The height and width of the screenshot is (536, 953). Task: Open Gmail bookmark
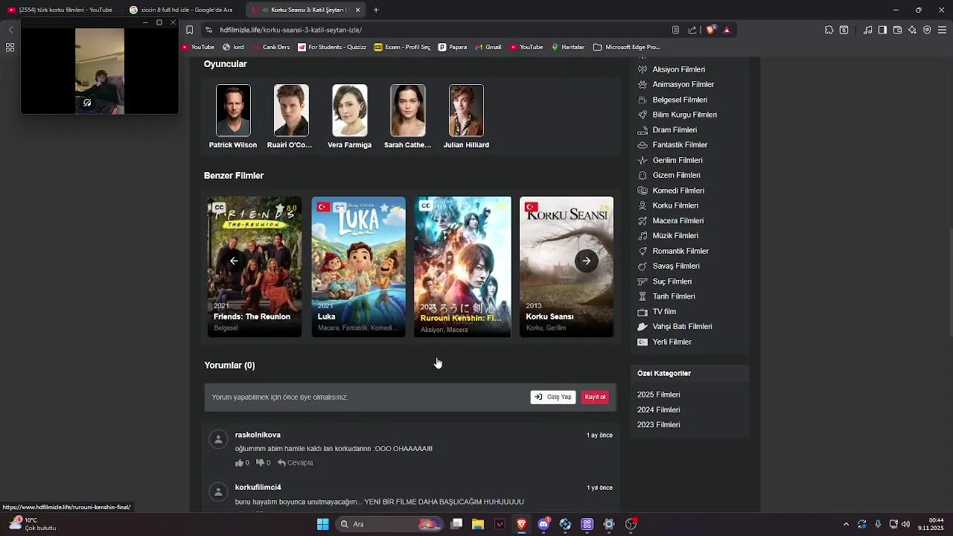coord(488,47)
